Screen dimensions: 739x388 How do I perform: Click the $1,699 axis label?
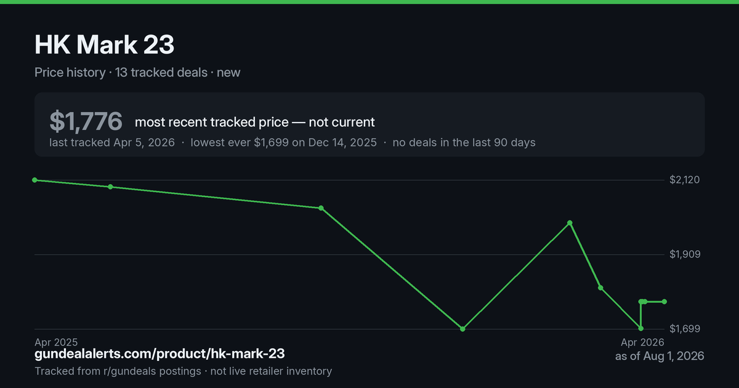click(x=687, y=329)
